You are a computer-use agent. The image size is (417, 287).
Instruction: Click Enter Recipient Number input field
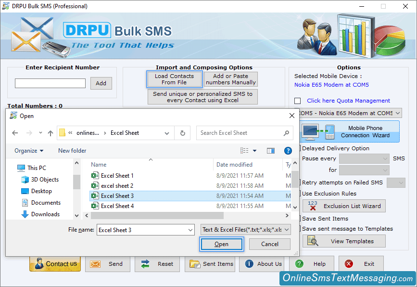[x=51, y=83]
